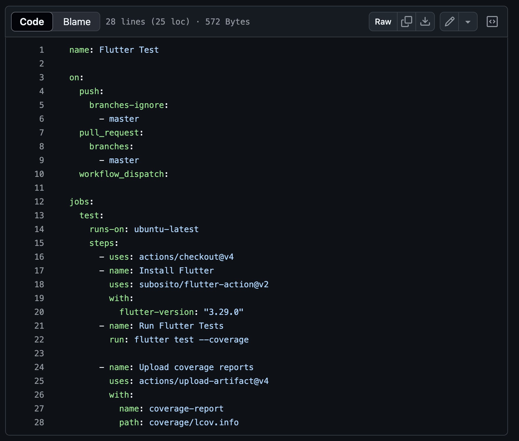Download the raw file icon
This screenshot has height=441, width=519.
coord(425,22)
